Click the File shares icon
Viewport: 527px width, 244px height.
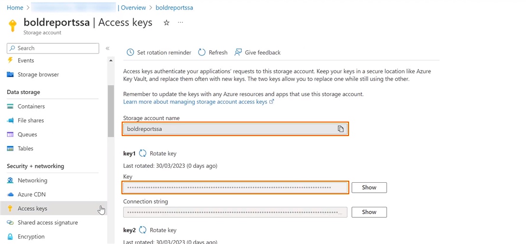[11, 120]
